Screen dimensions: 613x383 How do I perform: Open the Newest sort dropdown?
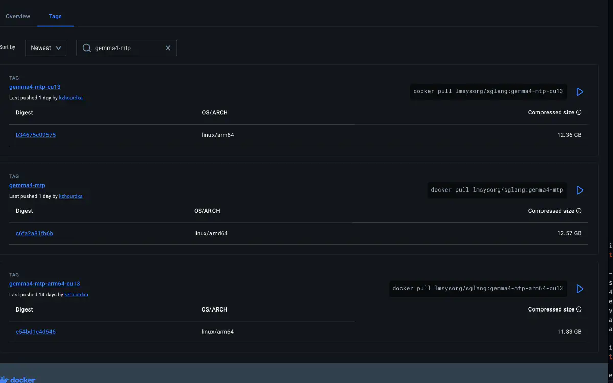(x=45, y=48)
